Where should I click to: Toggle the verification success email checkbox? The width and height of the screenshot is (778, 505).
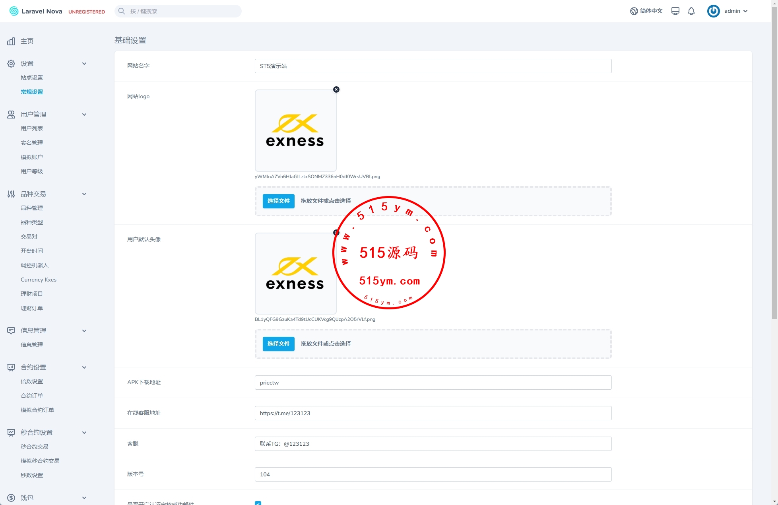pos(258,503)
